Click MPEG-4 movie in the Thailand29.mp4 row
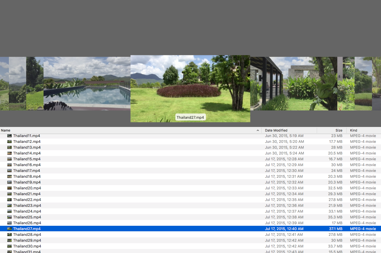 [363, 240]
